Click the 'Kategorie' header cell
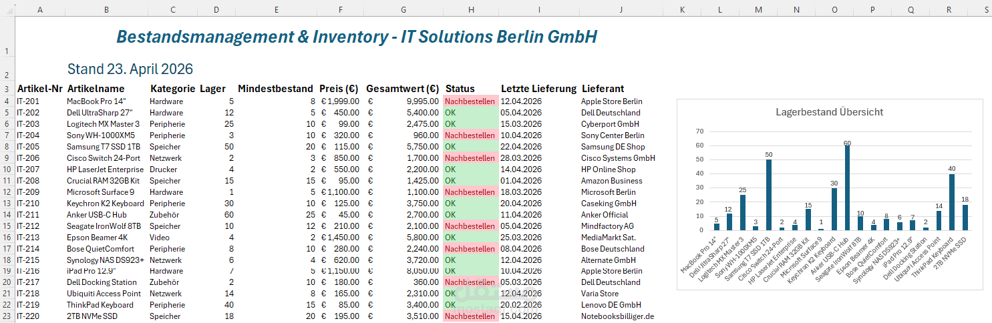992x323 pixels. (x=173, y=89)
